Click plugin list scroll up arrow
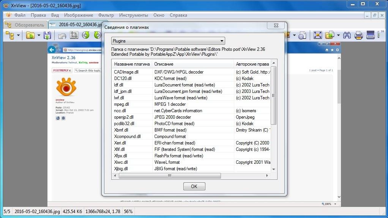This screenshot has height=218, width=388. pyautogui.click(x=274, y=63)
